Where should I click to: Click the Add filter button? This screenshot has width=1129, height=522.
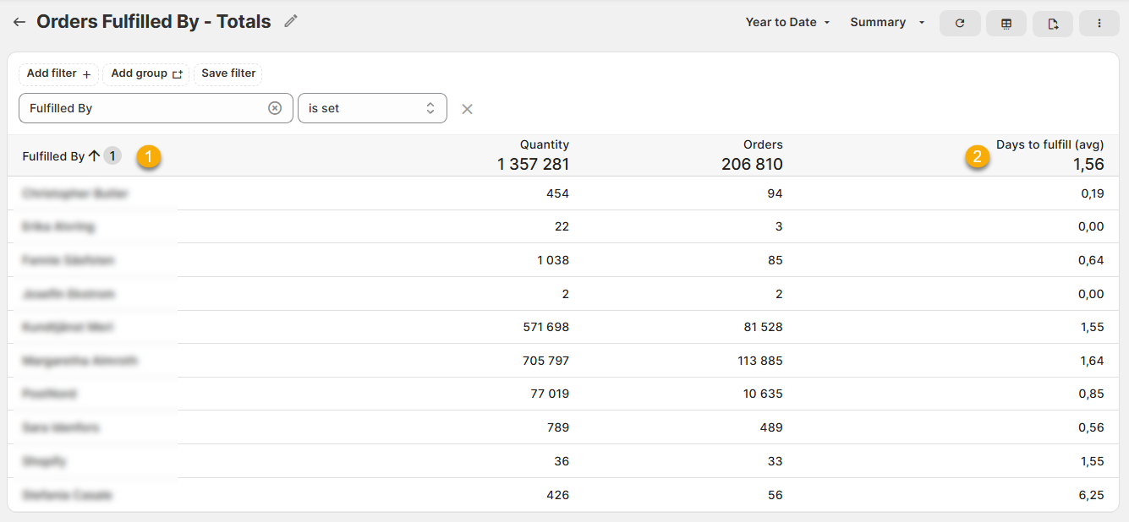pyautogui.click(x=58, y=74)
